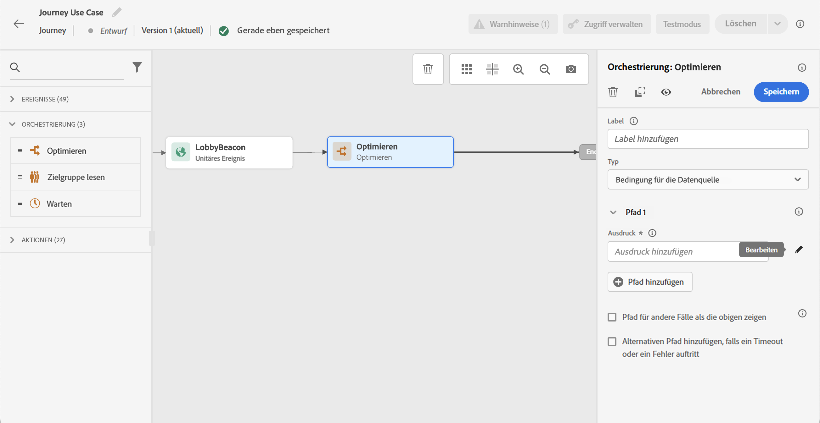Collapse the Pfad 1 section
820x423 pixels.
pyautogui.click(x=613, y=212)
